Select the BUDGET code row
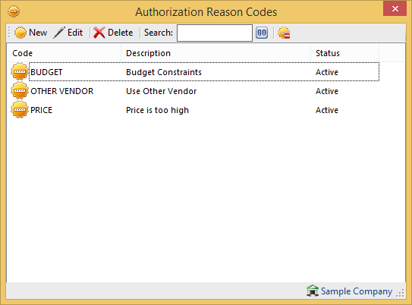 click(x=204, y=72)
